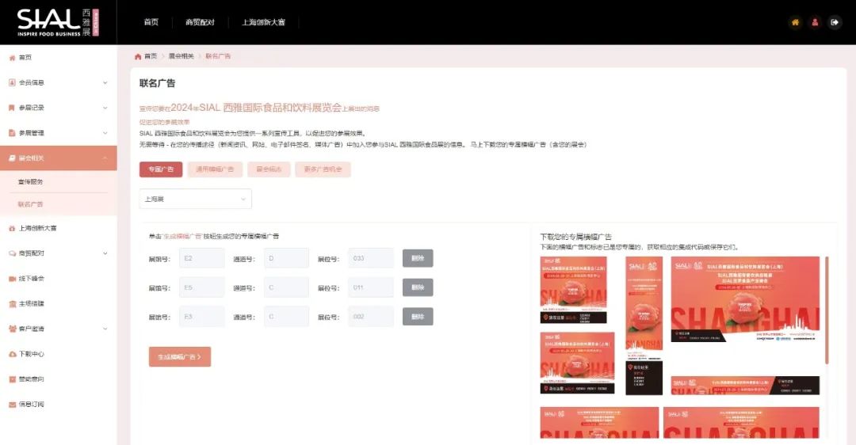Viewport: 856px width, 445px height.
Task: Delete the booth row with hall E2
Action: [418, 258]
